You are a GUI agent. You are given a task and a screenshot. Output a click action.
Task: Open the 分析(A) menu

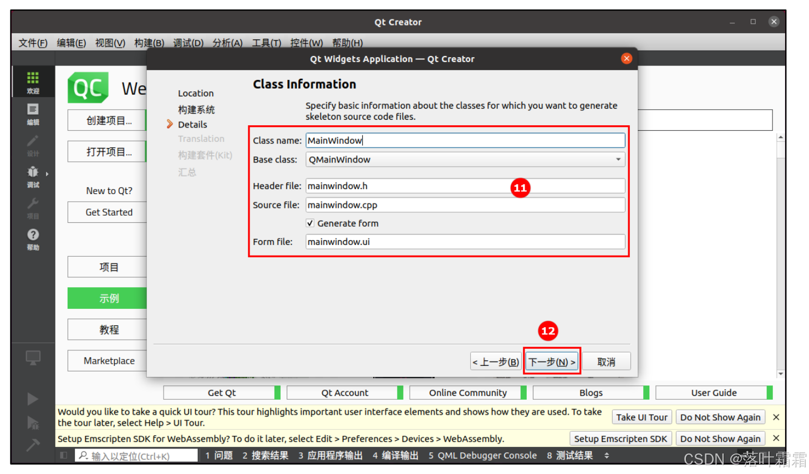(227, 43)
